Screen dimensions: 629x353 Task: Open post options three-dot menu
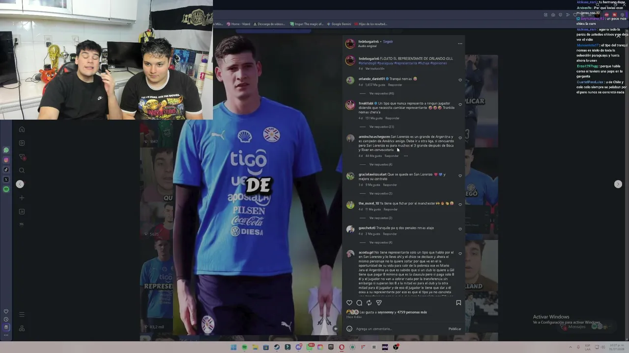pos(460,44)
